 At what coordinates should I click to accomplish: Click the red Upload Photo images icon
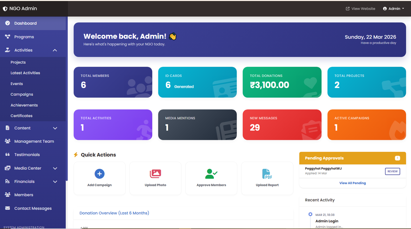click(x=155, y=174)
